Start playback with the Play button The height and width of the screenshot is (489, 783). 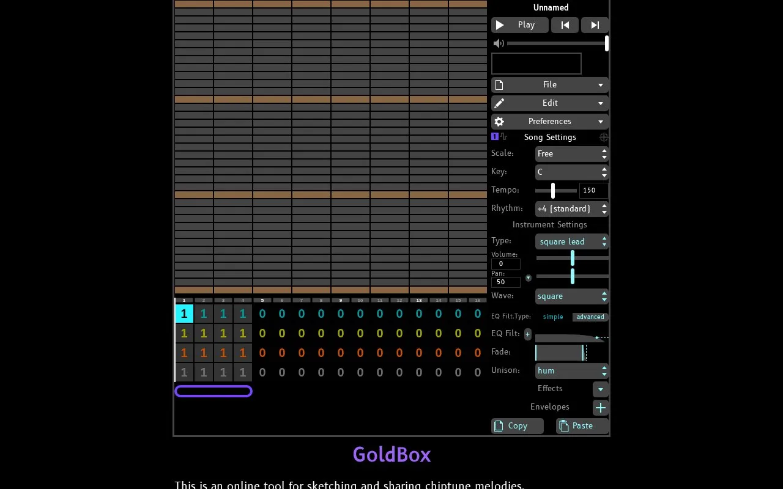coord(519,25)
